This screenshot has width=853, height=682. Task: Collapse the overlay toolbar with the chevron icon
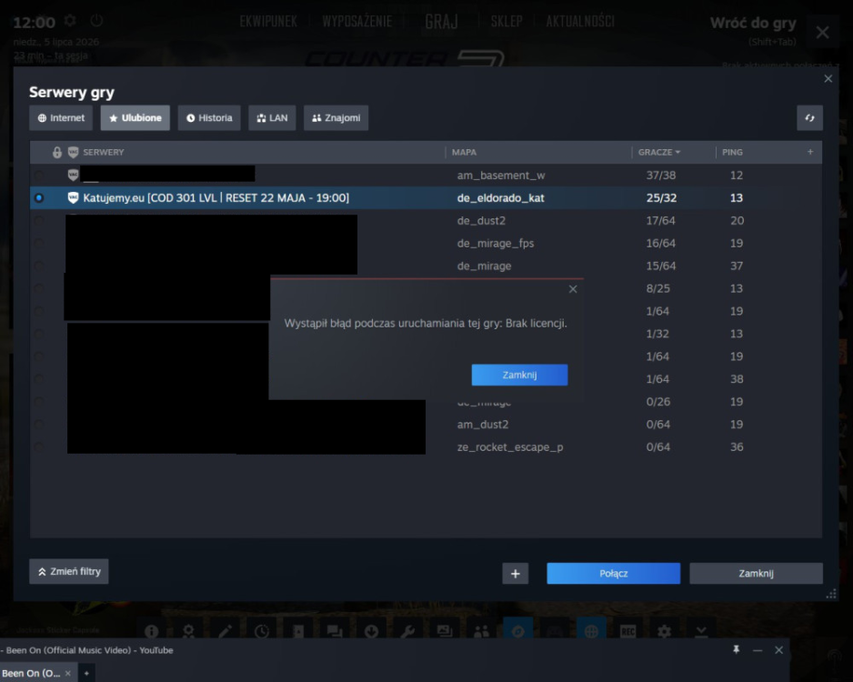click(701, 631)
